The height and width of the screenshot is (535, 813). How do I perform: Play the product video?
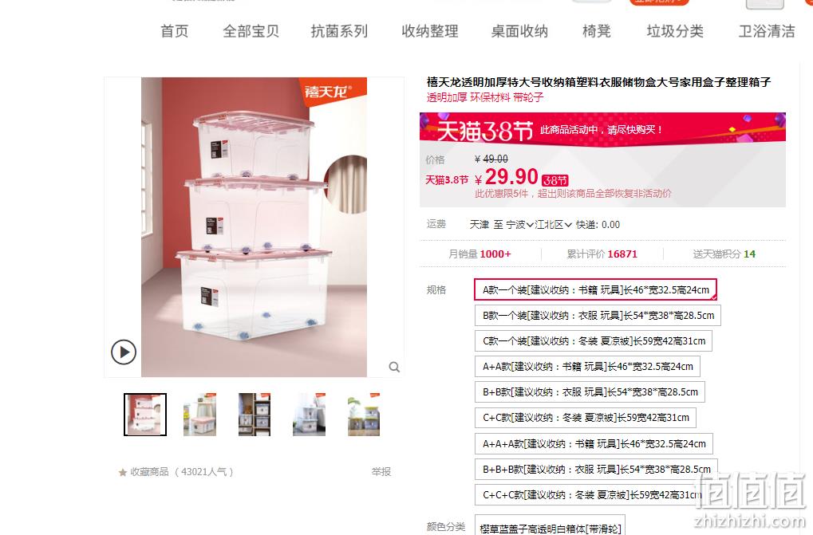124,352
